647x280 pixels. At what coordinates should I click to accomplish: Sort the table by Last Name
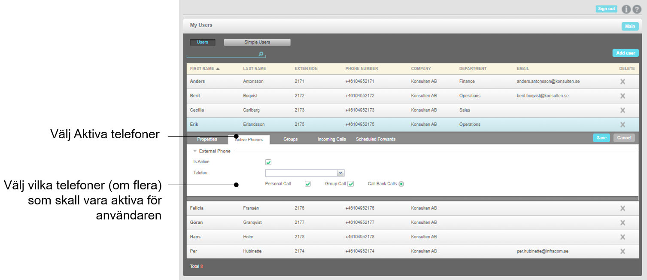point(255,69)
